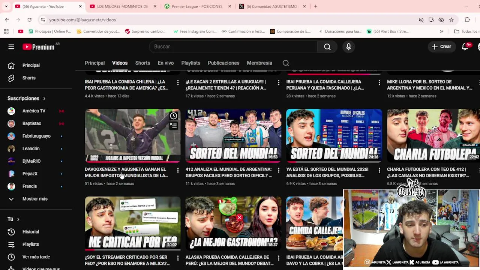Open the muted-tab speaker icon in address bar
480x270 pixels.
[x=421, y=20]
